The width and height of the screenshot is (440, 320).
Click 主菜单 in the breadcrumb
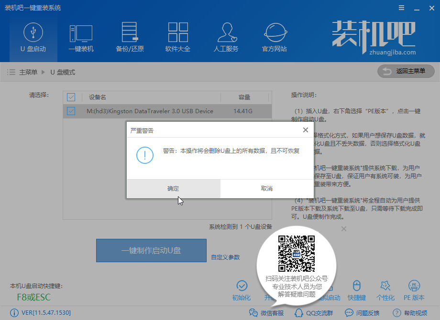coord(28,72)
